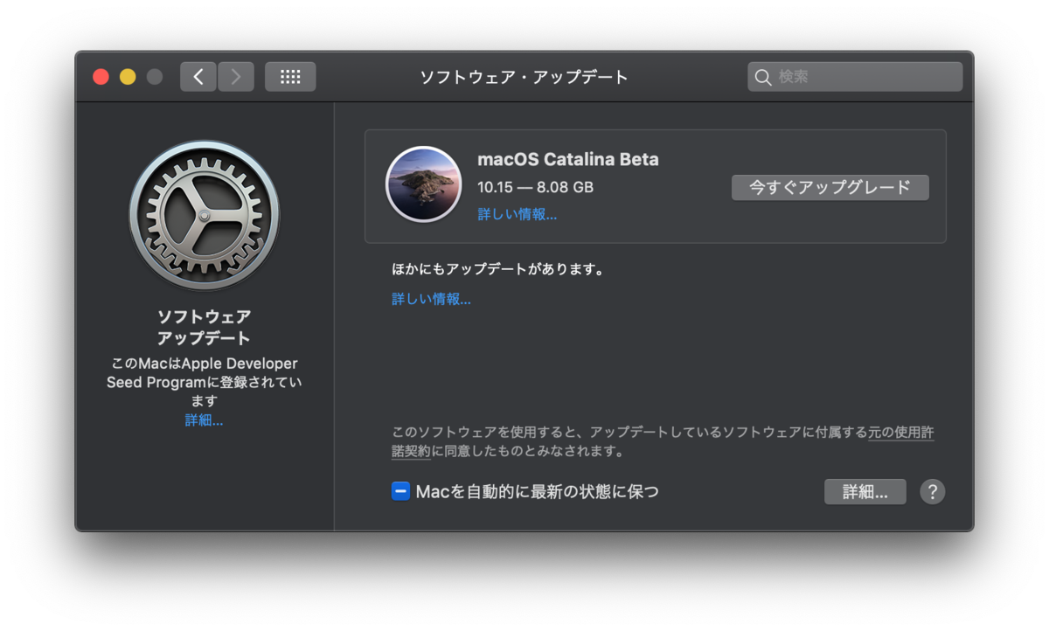Click the yellow minimize traffic light
The width and height of the screenshot is (1049, 631).
click(128, 76)
